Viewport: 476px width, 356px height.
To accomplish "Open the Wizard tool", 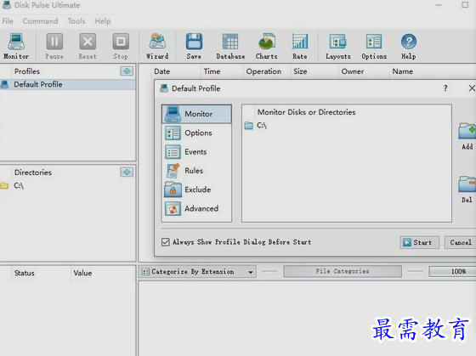I will pos(157,46).
